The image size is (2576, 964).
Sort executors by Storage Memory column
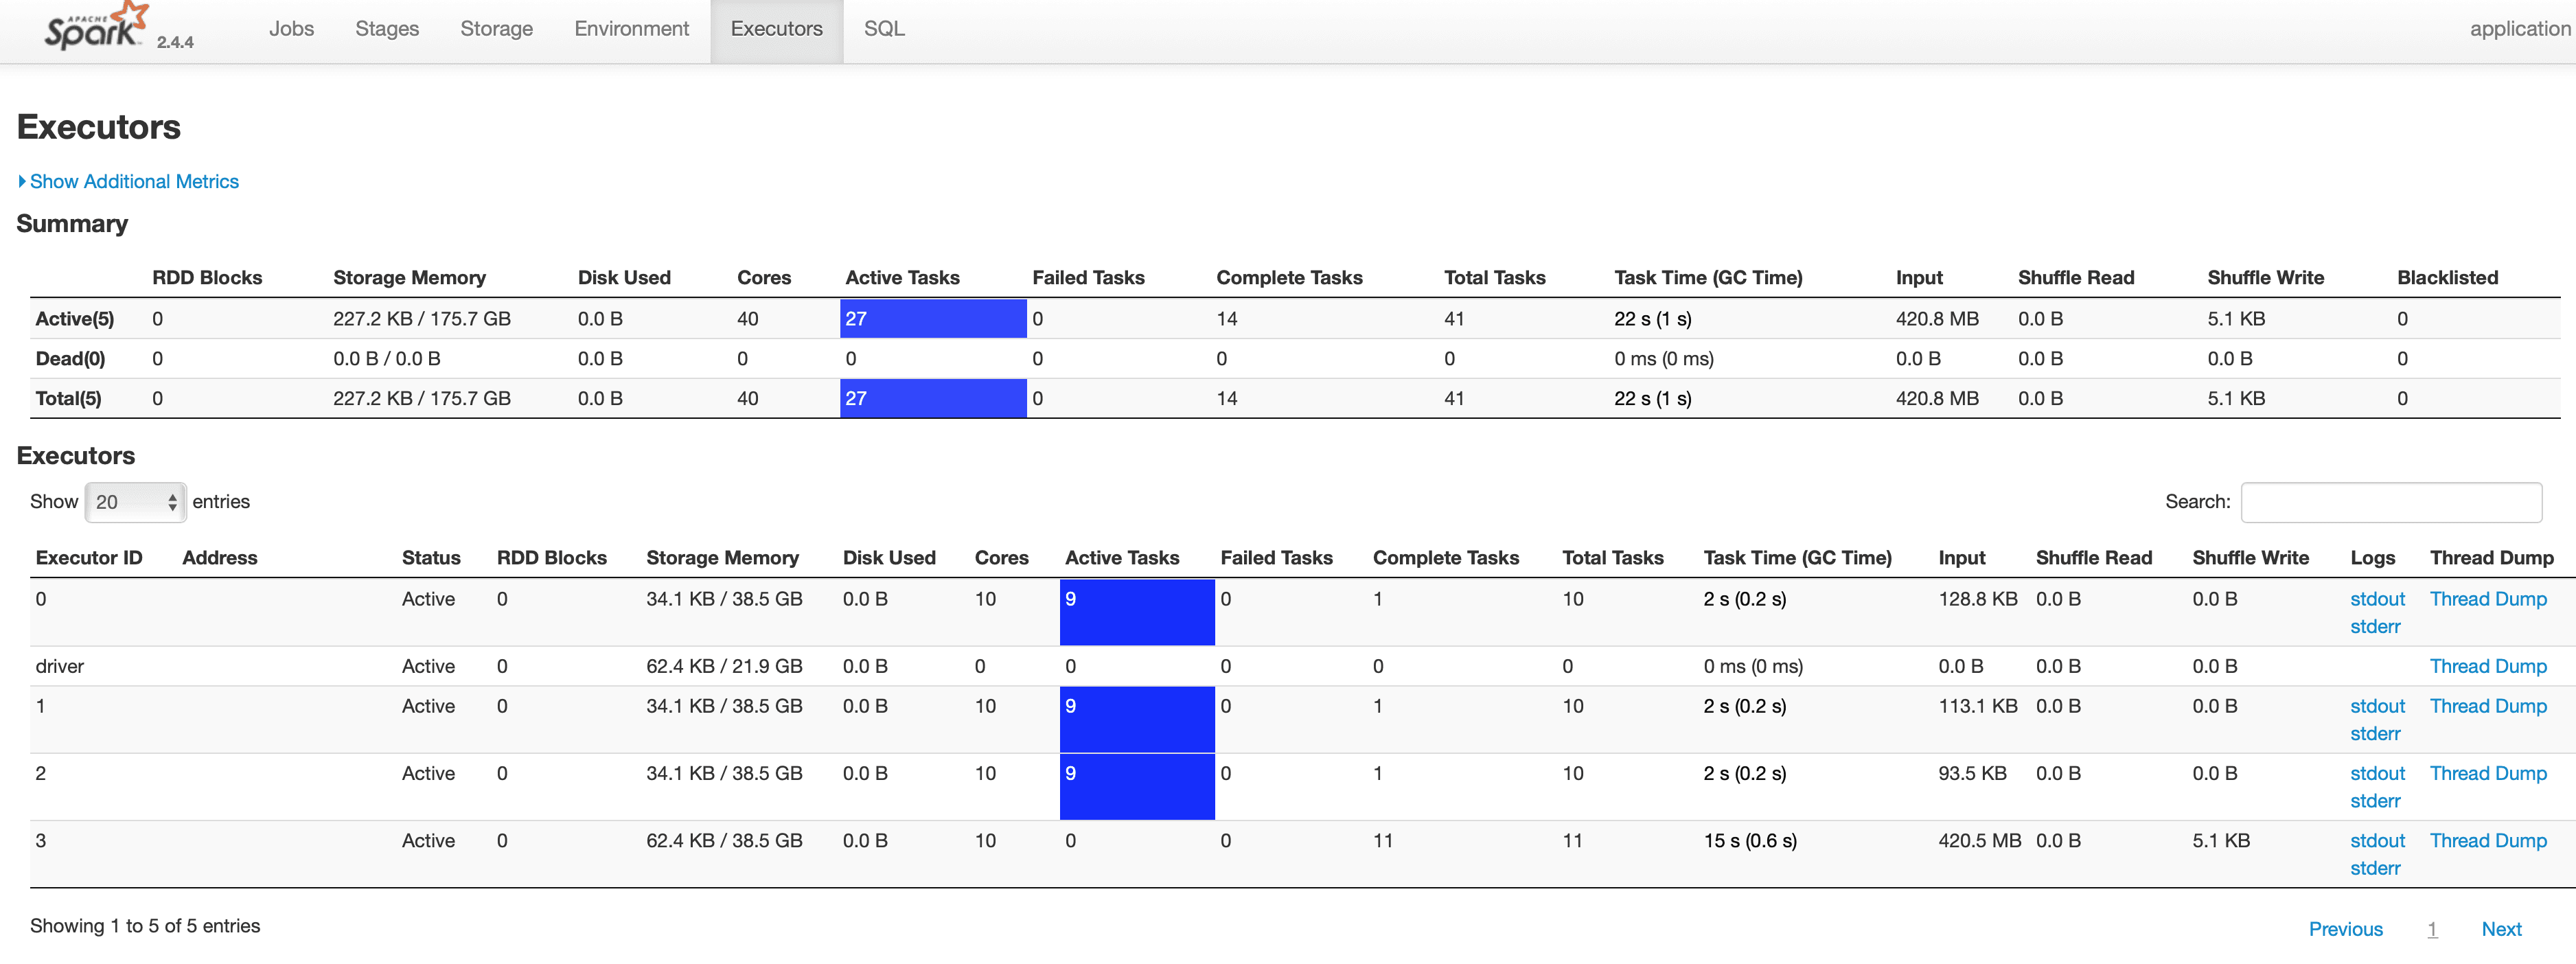coord(722,558)
